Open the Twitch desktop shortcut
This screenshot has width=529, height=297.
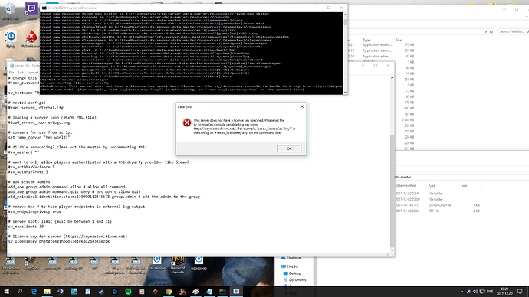pyautogui.click(x=31, y=11)
